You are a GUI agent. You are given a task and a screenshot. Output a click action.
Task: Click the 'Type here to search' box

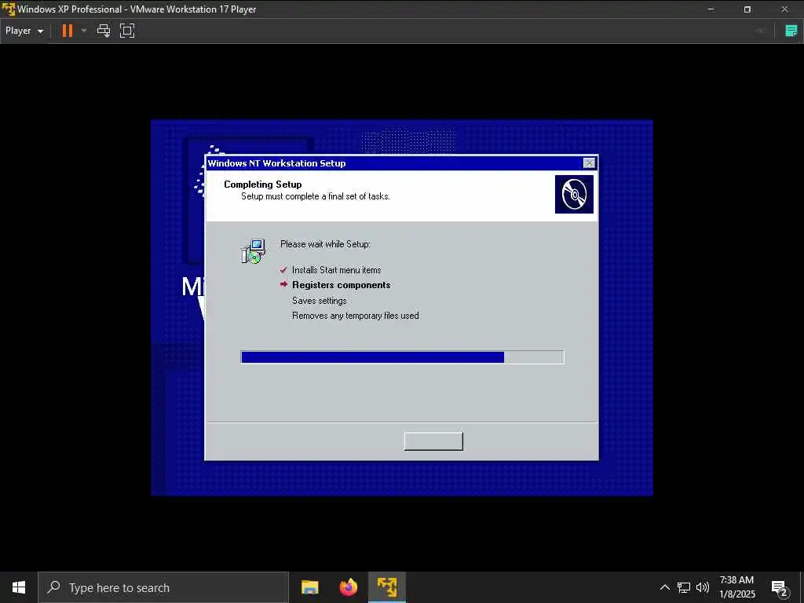tap(163, 587)
